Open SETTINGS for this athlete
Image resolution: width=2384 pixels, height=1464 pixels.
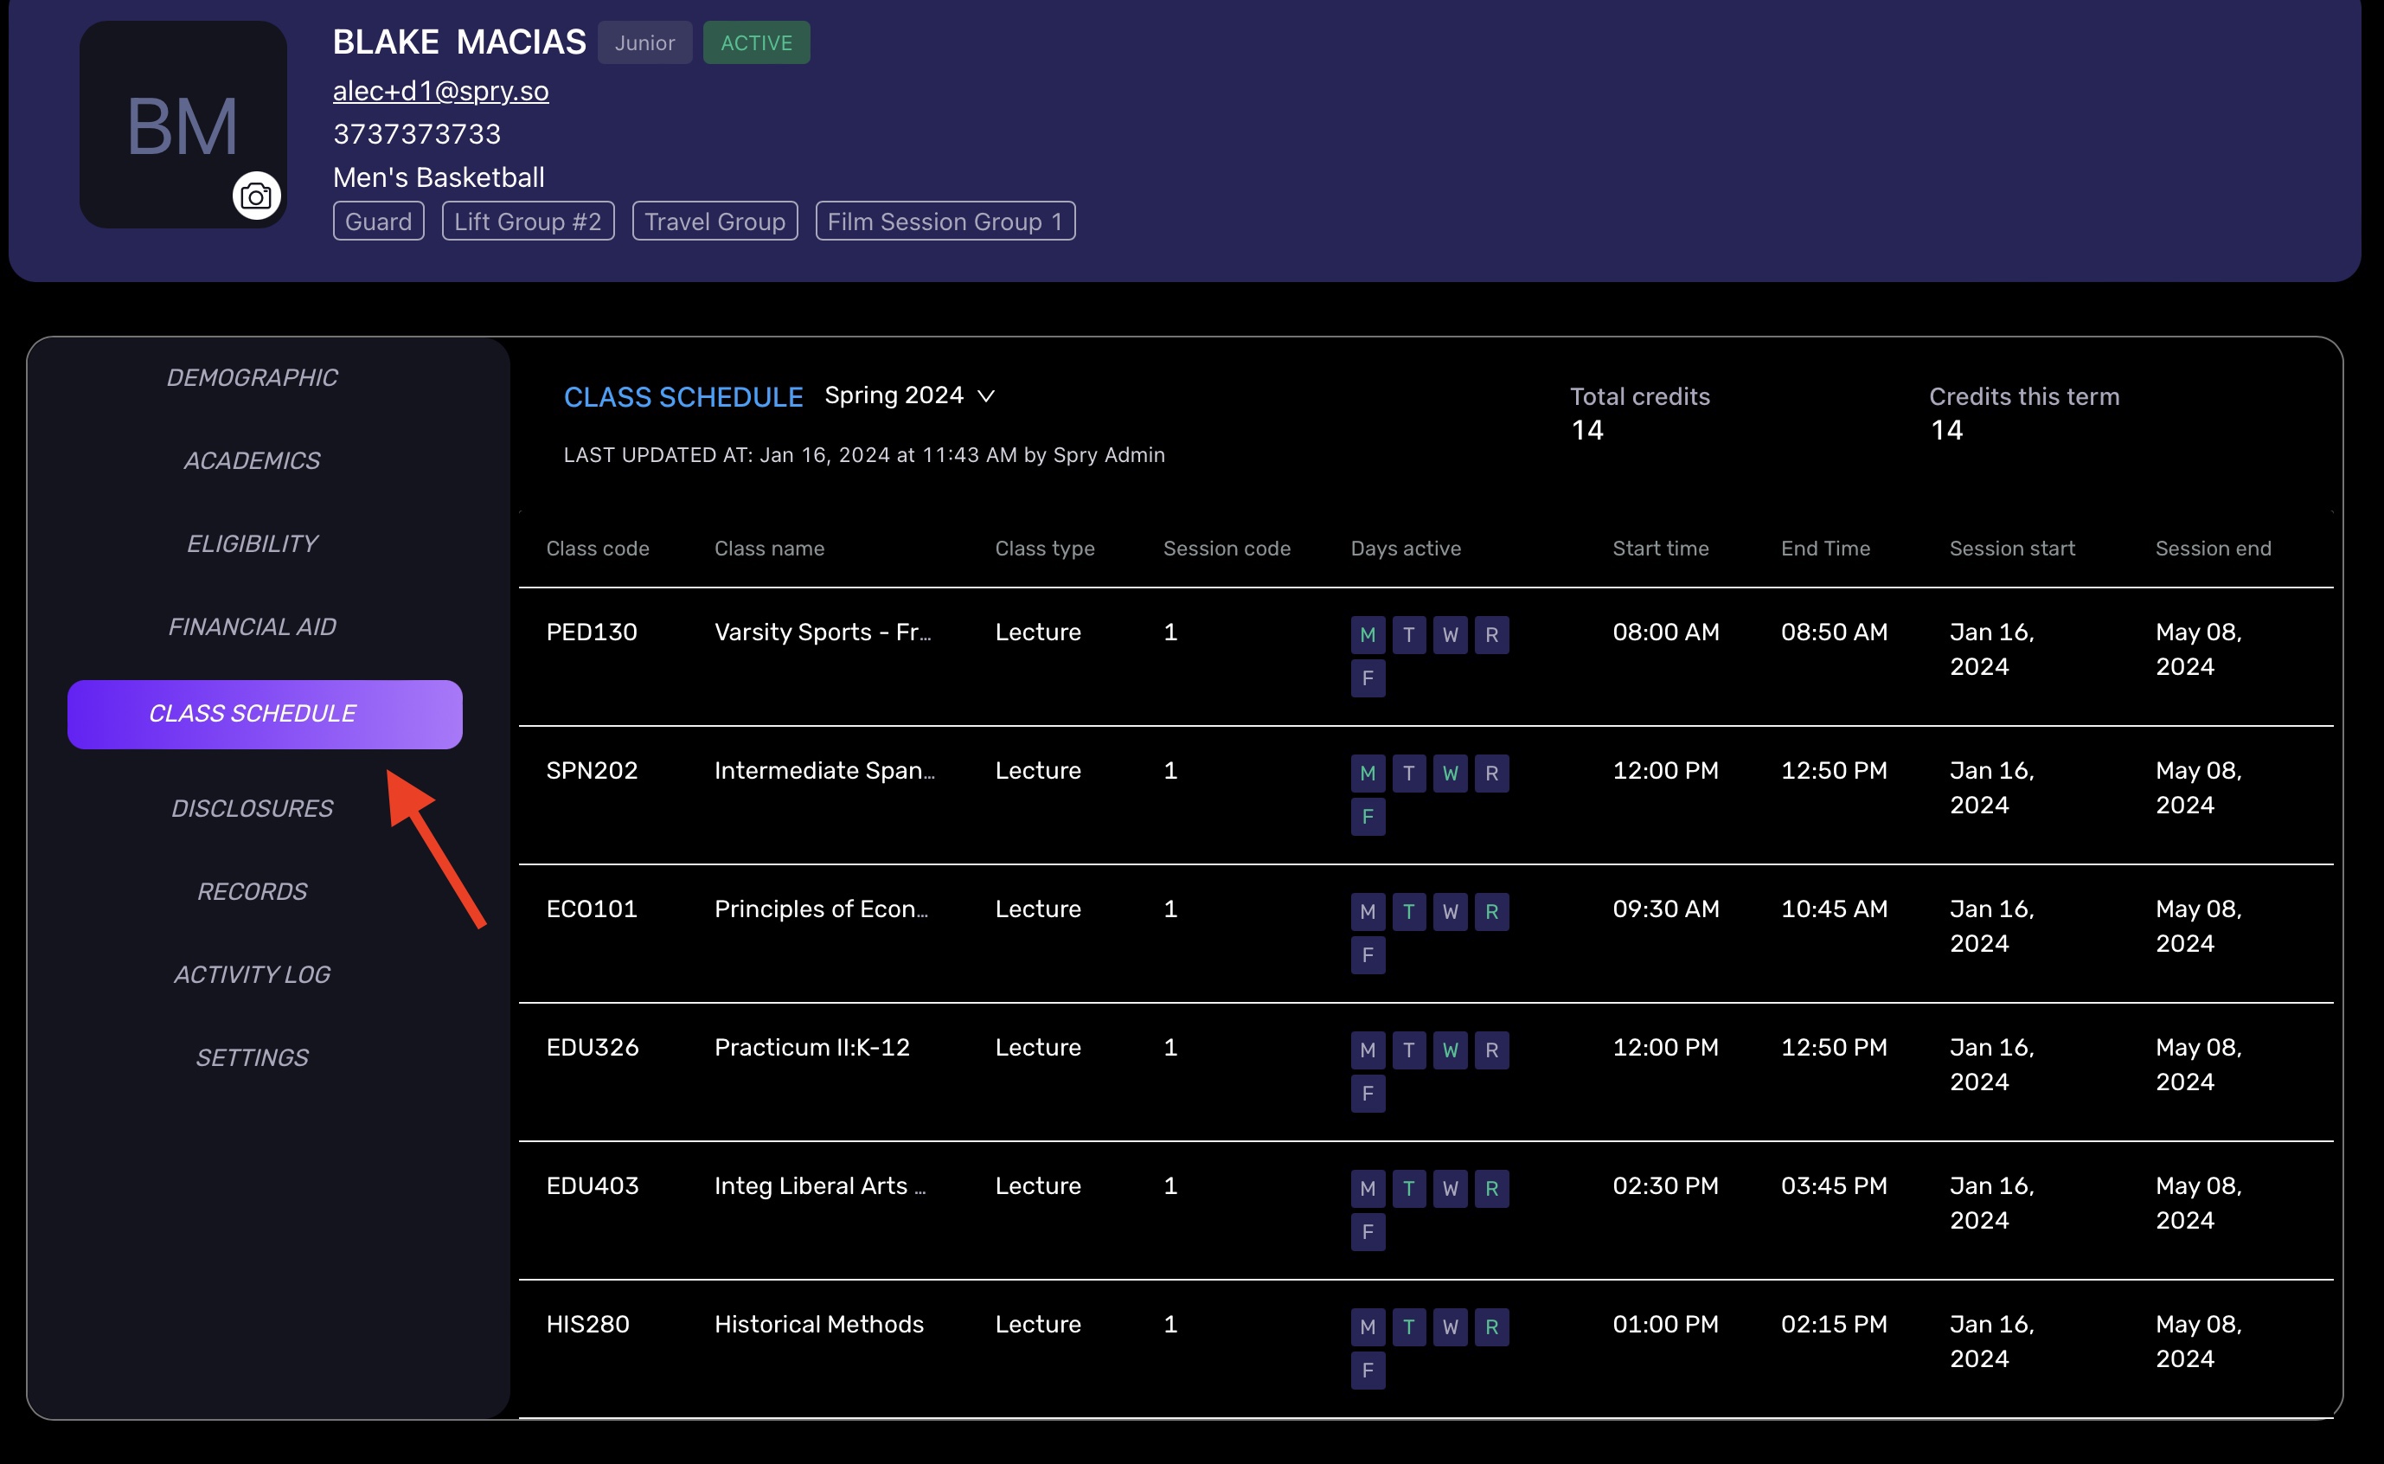click(252, 1056)
